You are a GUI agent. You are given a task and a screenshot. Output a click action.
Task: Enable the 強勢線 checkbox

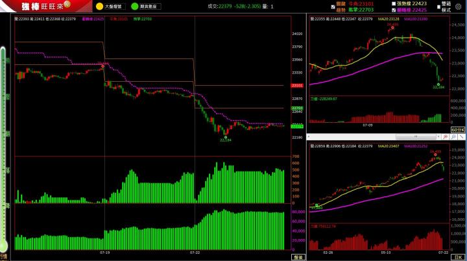394,4
